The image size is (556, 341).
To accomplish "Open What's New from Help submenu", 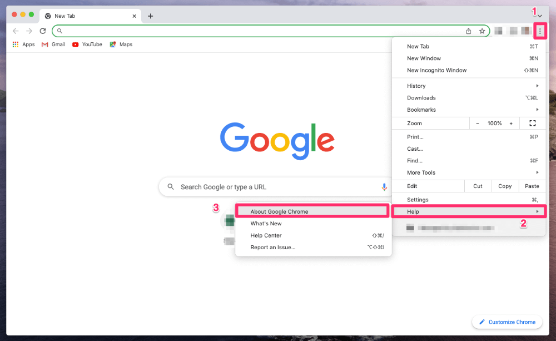I will coord(313,224).
